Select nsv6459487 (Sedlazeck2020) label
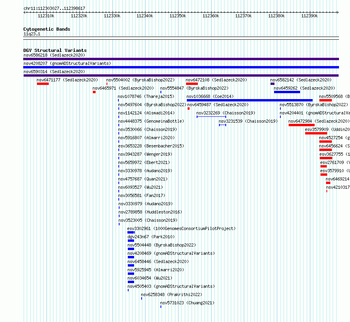Image resolution: width=350 pixels, height=322 pixels. click(x=218, y=105)
